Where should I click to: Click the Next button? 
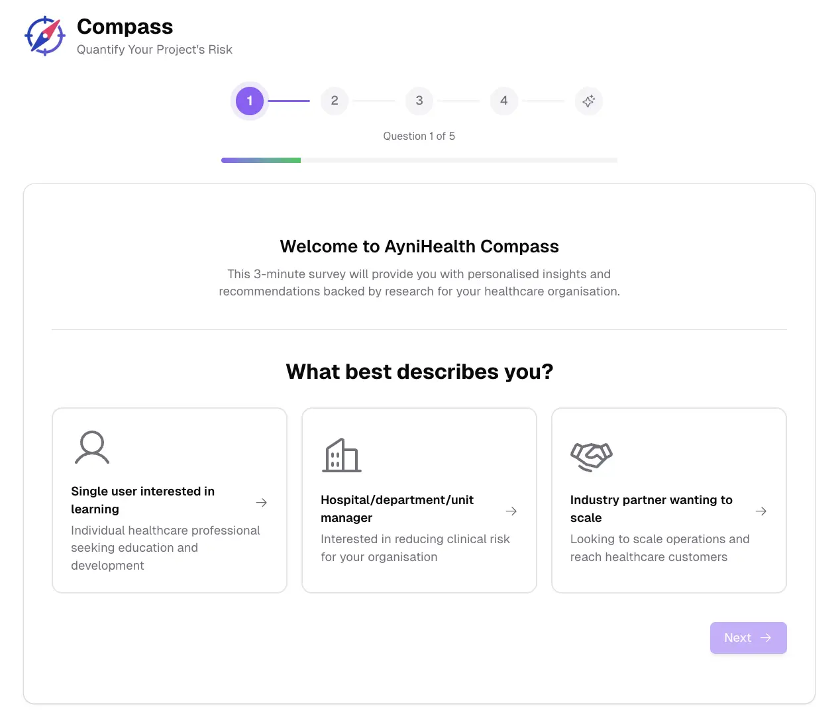click(x=748, y=637)
